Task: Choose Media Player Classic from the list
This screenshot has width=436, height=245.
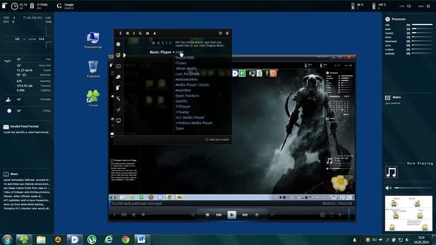Action: 192,84
